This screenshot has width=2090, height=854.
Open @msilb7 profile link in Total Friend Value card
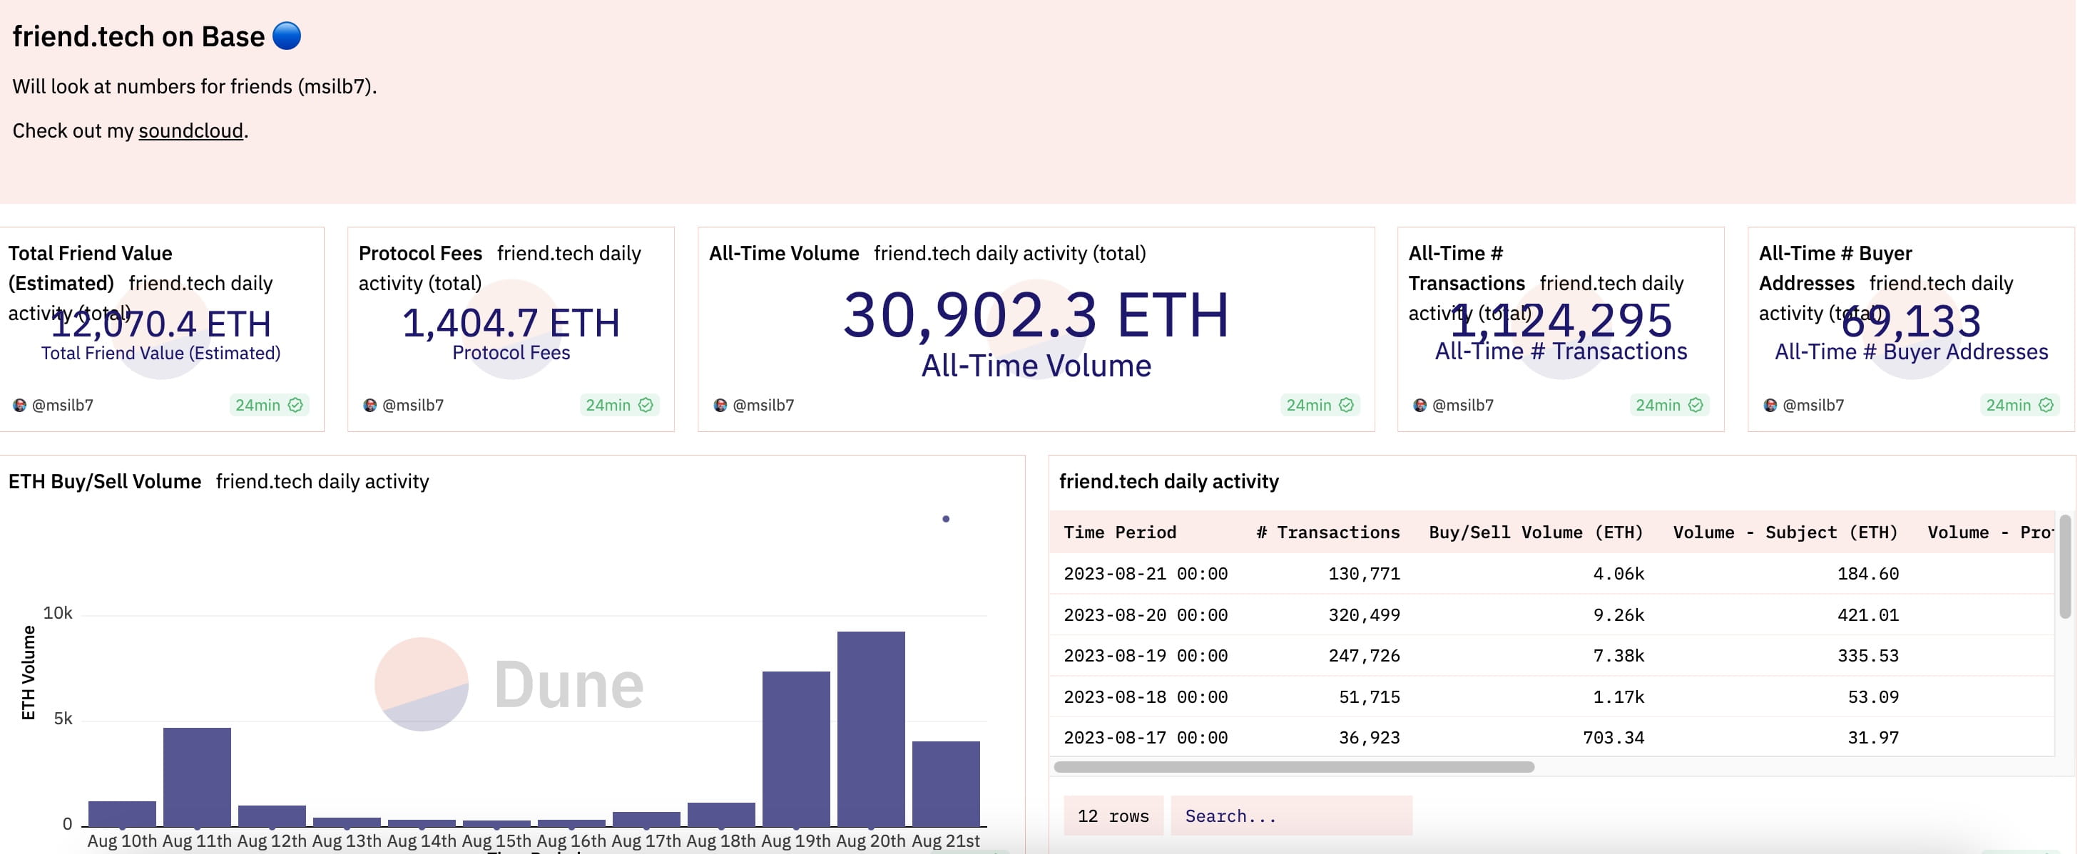(63, 405)
